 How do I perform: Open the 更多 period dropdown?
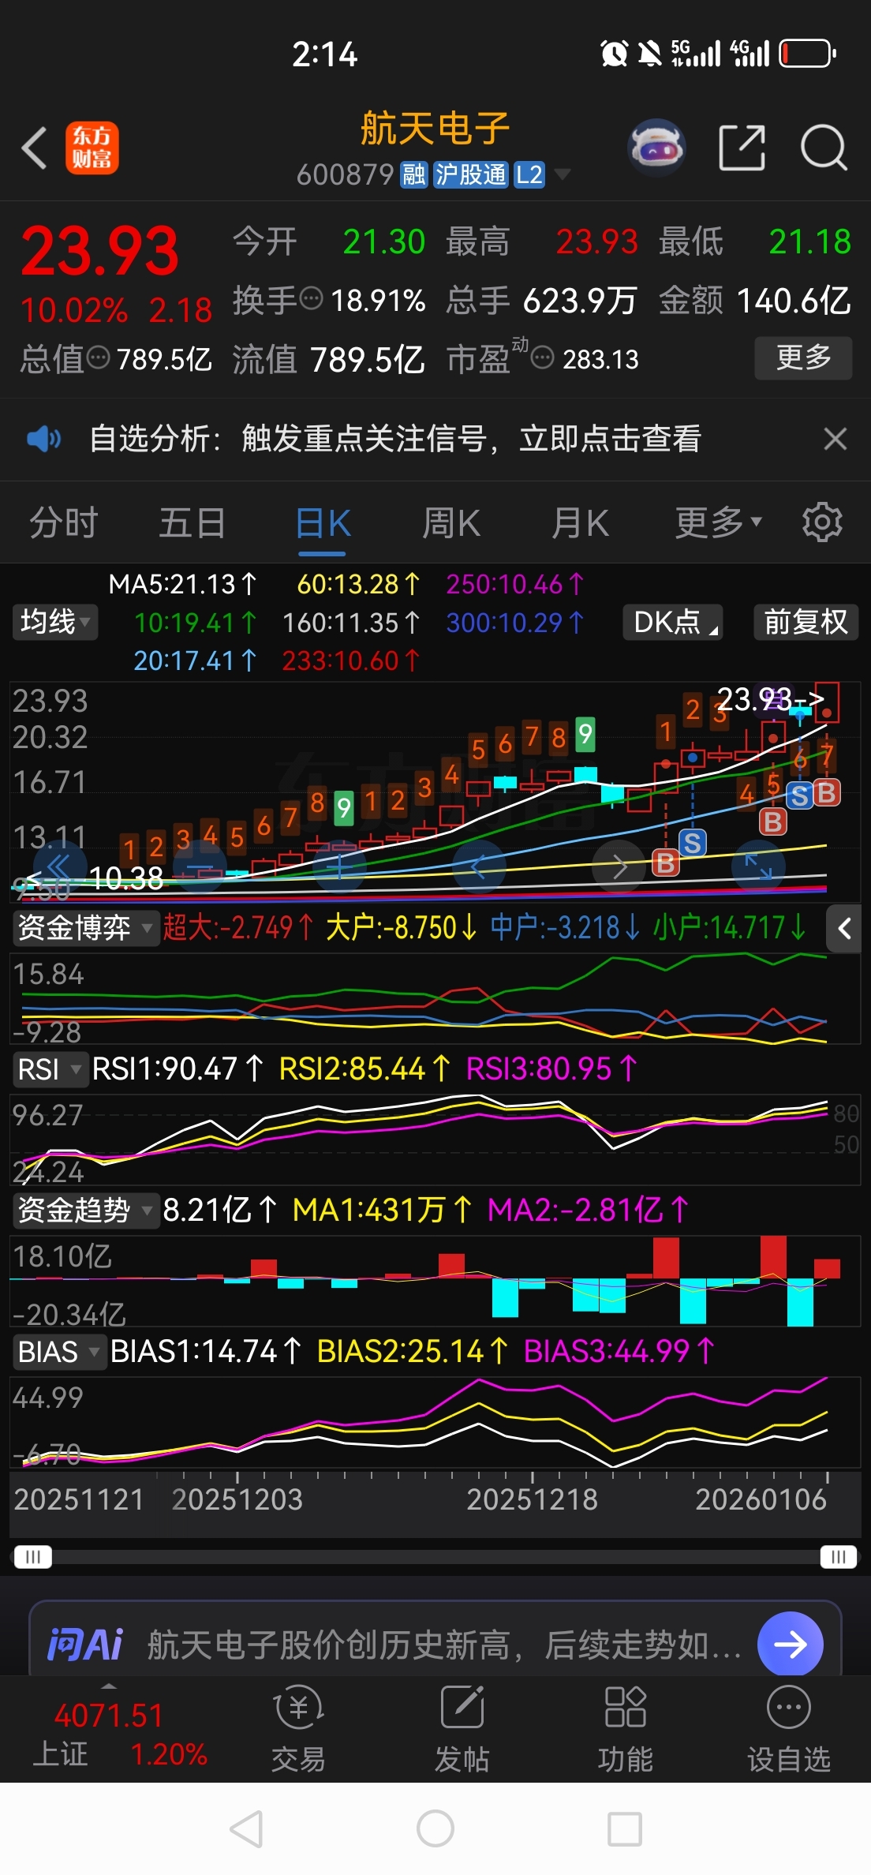tap(718, 522)
